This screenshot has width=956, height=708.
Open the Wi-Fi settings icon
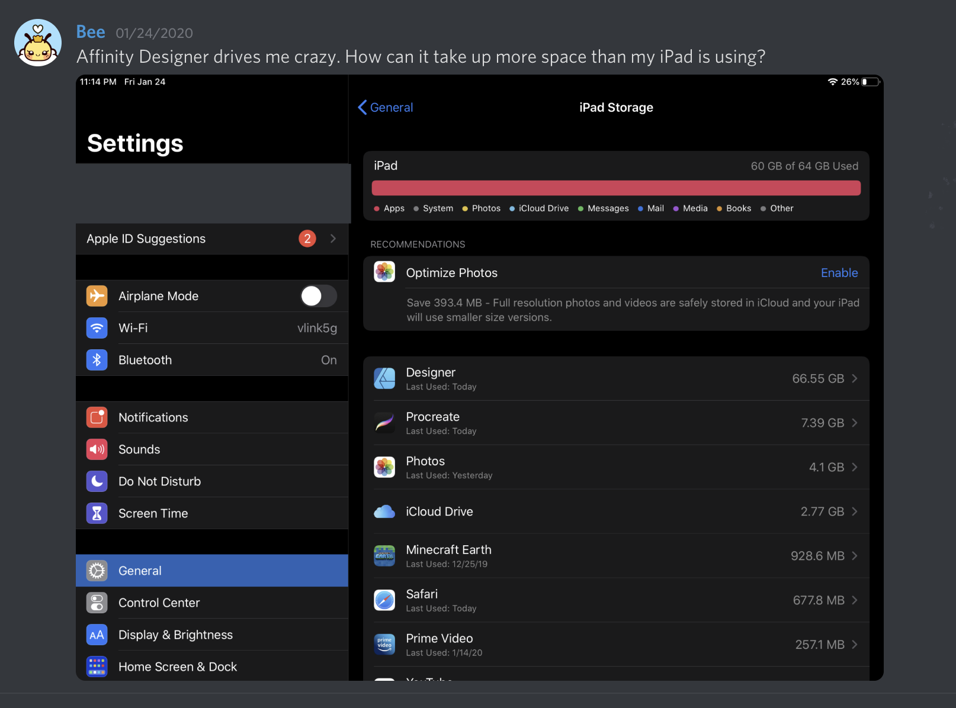[97, 328]
